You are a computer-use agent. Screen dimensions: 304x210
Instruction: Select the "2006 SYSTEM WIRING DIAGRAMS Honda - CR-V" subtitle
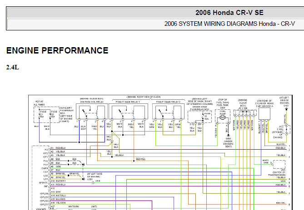pyautogui.click(x=229, y=24)
